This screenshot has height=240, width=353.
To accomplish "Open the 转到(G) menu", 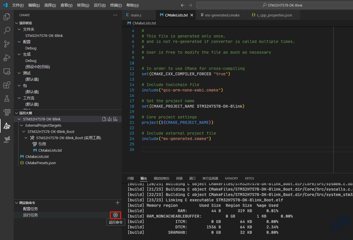I will [83, 5].
